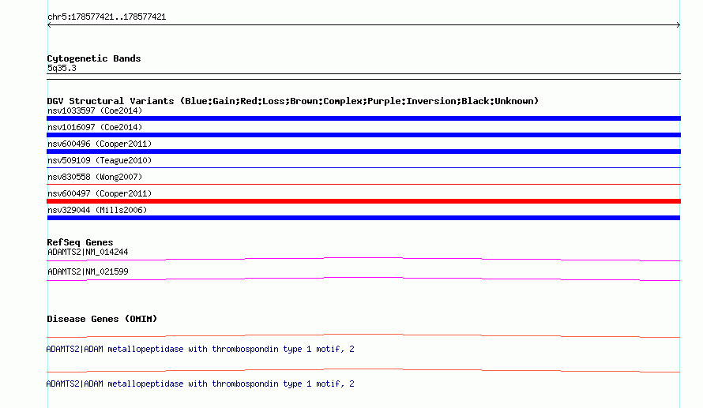The image size is (703, 408).
Task: Open the first ADAMTS2 metallopeptidase OMIM link
Action: click(200, 349)
